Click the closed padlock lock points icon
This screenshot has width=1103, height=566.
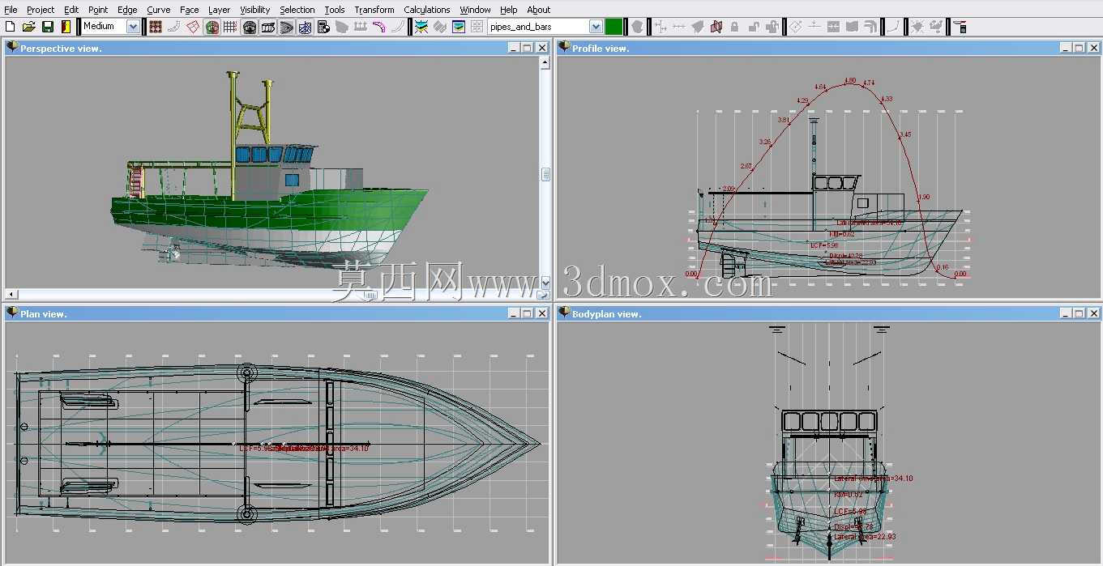click(734, 27)
